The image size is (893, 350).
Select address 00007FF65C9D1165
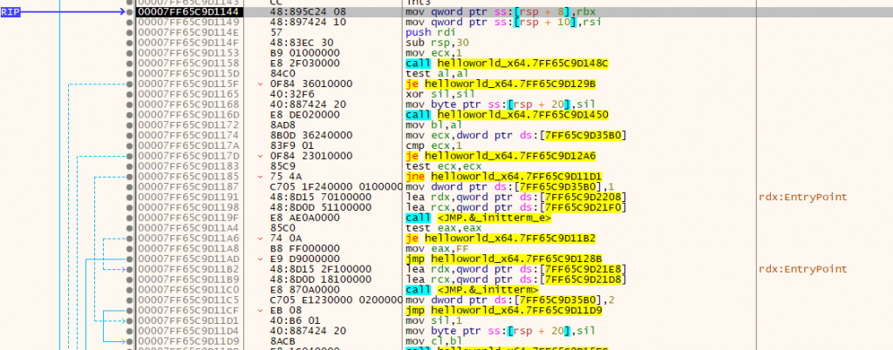[189, 94]
